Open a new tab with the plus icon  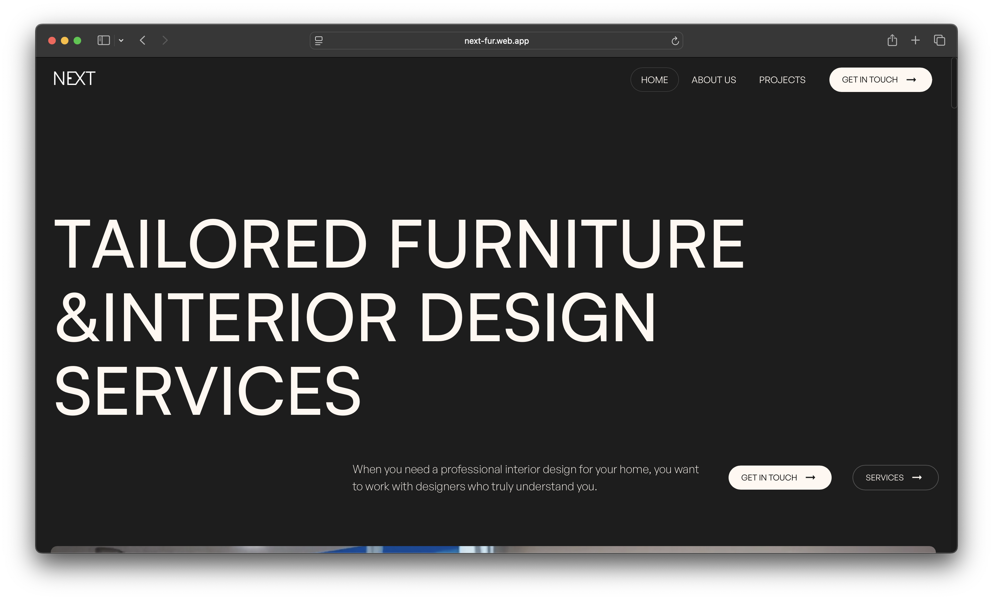pyautogui.click(x=915, y=40)
